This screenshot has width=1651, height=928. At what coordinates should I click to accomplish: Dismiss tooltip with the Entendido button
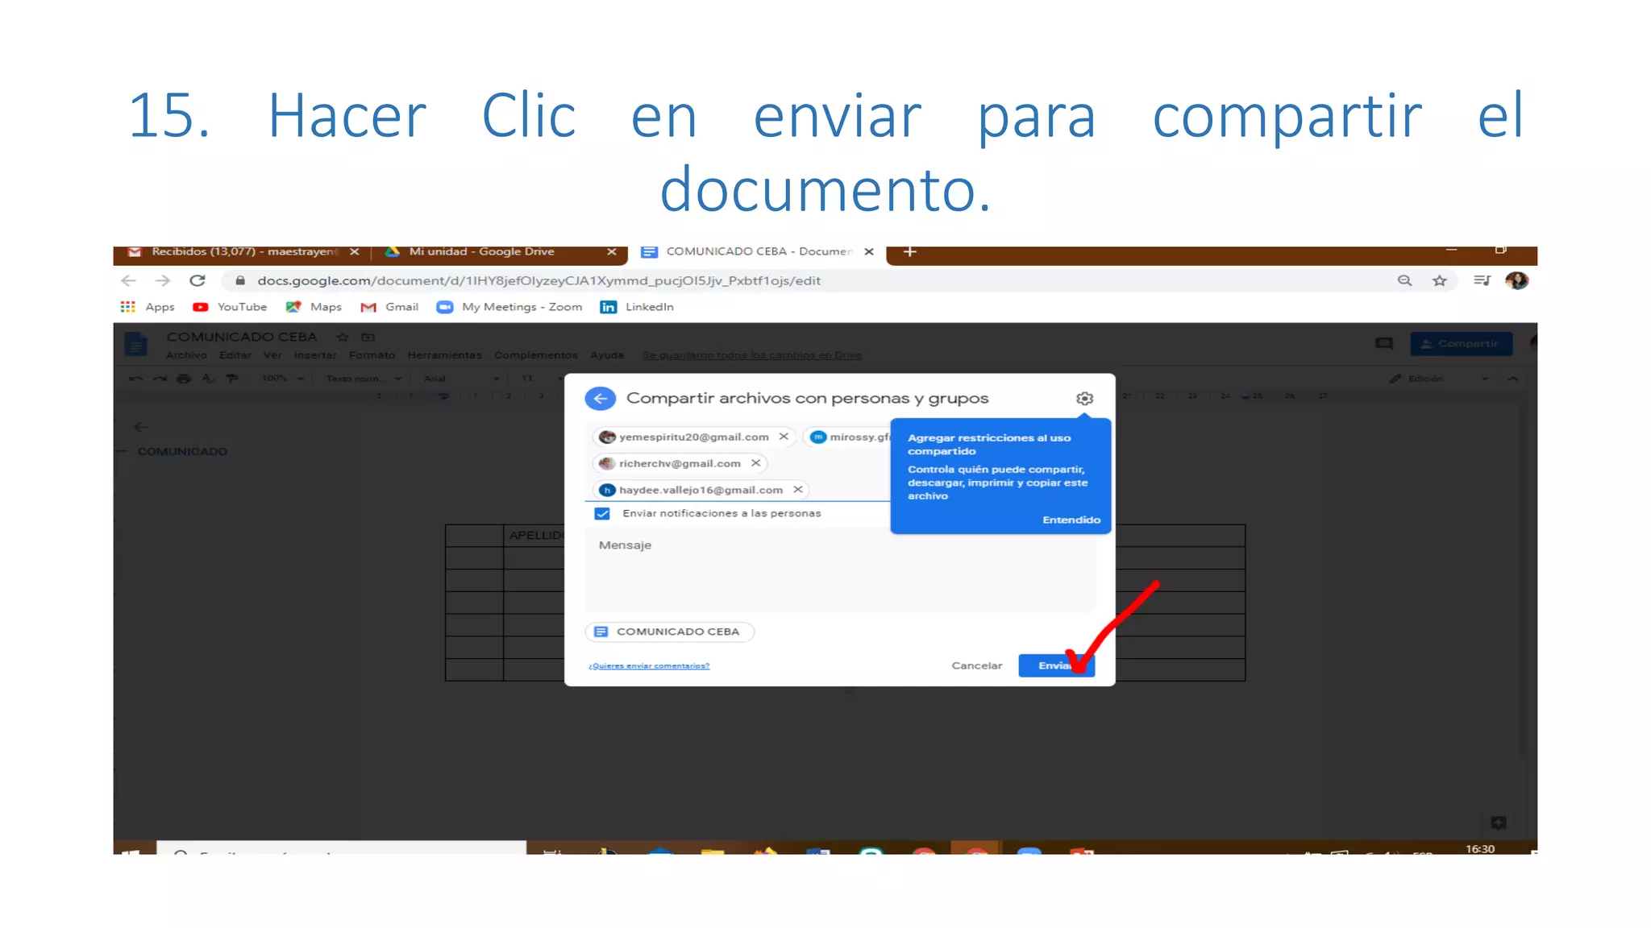pyautogui.click(x=1071, y=520)
